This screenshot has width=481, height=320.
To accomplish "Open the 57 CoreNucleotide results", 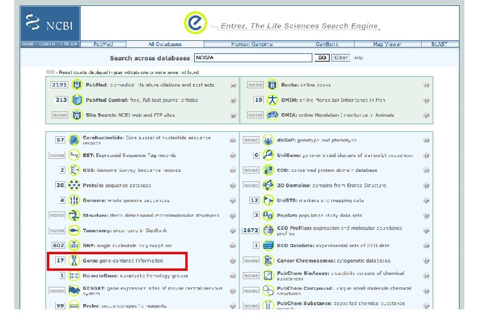I will click(60, 140).
